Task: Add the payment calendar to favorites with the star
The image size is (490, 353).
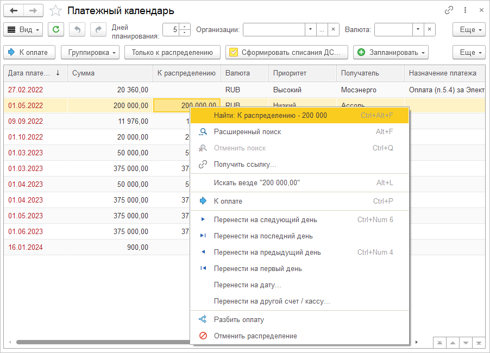Action: [55, 10]
